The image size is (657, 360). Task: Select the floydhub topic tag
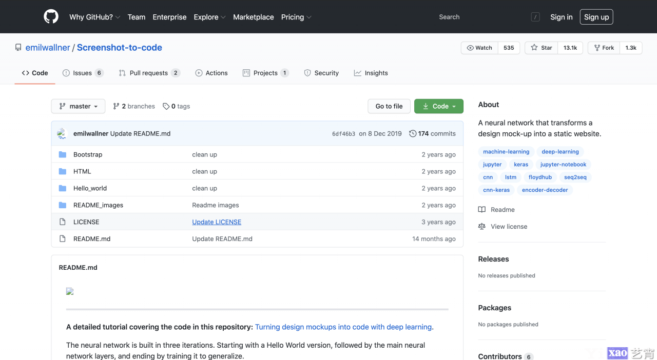pos(540,177)
